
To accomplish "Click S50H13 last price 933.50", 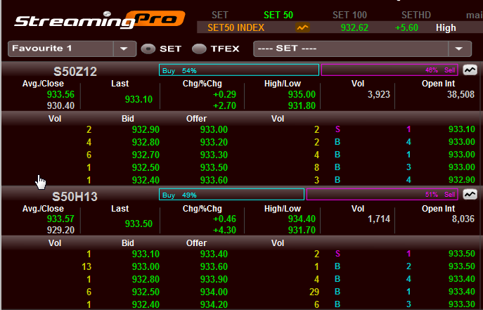I will [x=139, y=224].
